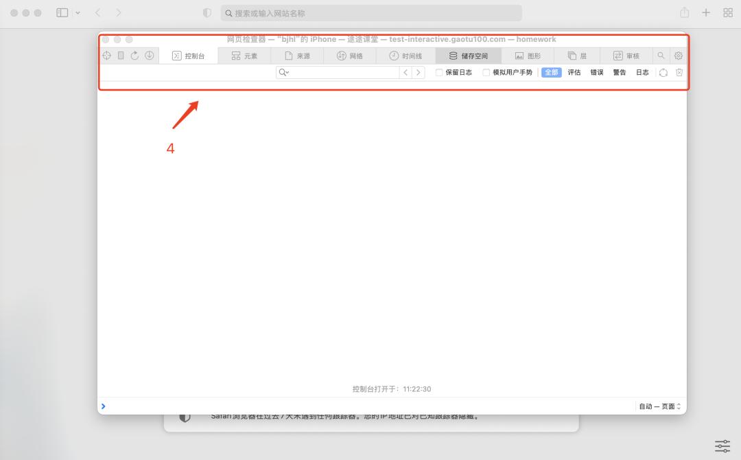Click the device screenshot icon in inspector toolbar
The height and width of the screenshot is (460, 741).
pos(121,56)
